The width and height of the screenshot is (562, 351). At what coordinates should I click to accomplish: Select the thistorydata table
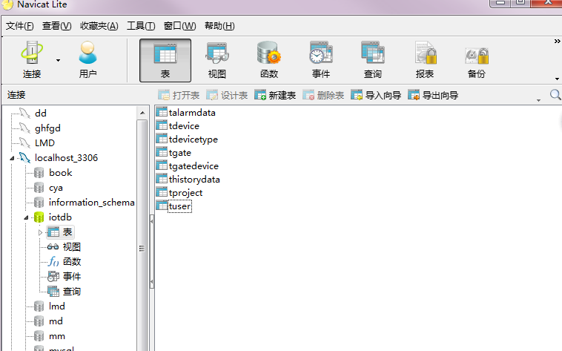click(x=194, y=180)
